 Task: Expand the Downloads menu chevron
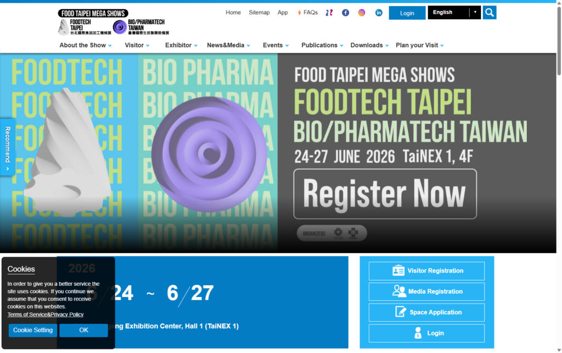click(387, 46)
